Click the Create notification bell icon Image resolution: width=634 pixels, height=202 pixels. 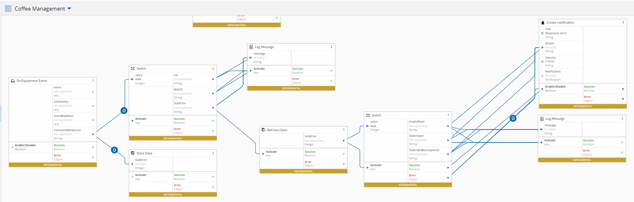click(x=543, y=22)
